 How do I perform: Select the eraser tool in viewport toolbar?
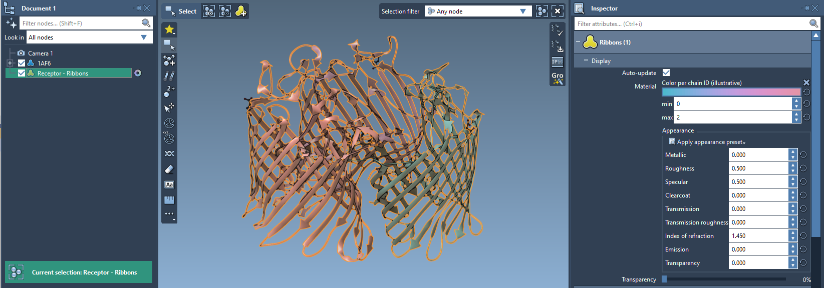[169, 169]
